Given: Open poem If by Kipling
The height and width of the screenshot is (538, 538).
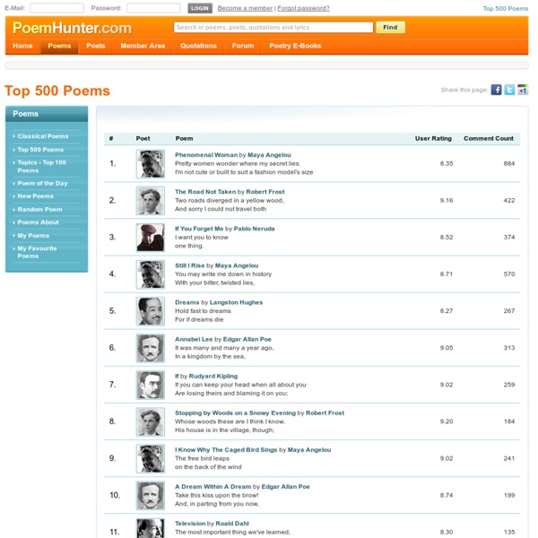Looking at the screenshot, I should 177,377.
